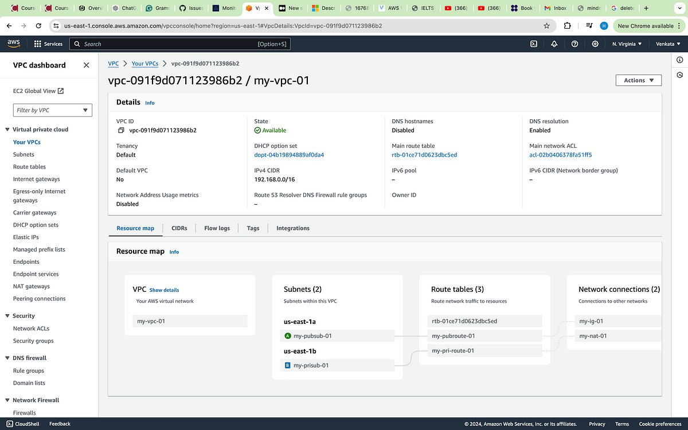688x430 pixels.
Task: Open CloudShell from the top navigation bar
Action: click(x=534, y=44)
